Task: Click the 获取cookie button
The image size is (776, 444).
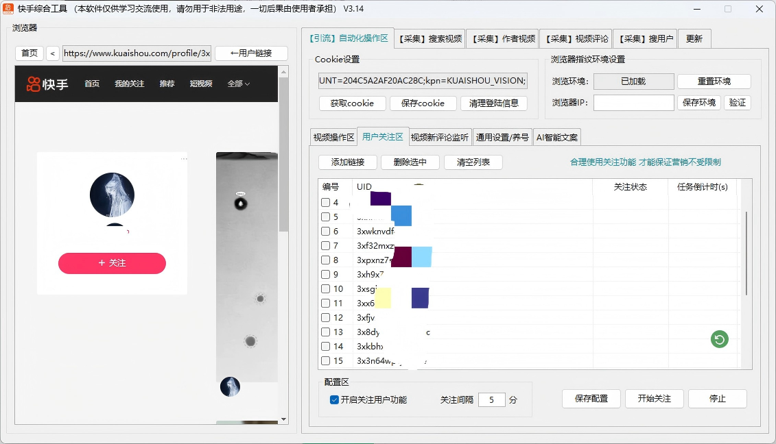Action: pos(352,103)
